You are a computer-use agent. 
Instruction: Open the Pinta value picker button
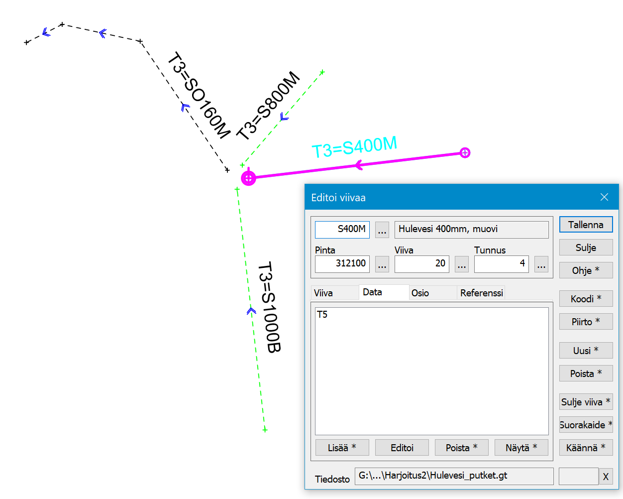pos(382,264)
